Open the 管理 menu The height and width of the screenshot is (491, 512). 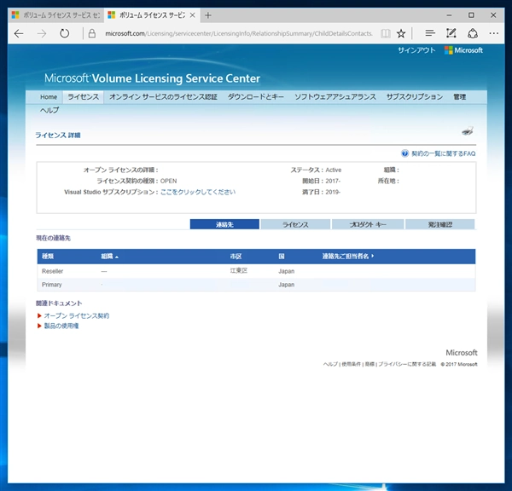459,97
